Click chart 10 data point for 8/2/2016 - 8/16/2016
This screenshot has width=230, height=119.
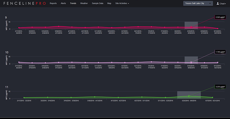coord(178,62)
